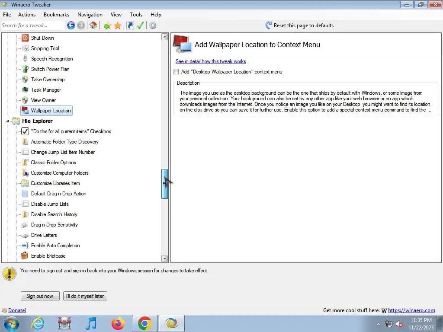Click the tree scrollbar down arrow
The width and height of the screenshot is (443, 332).
point(165,259)
